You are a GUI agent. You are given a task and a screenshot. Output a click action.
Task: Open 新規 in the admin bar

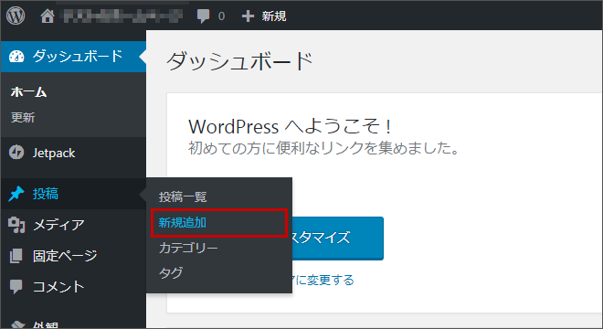click(x=274, y=16)
